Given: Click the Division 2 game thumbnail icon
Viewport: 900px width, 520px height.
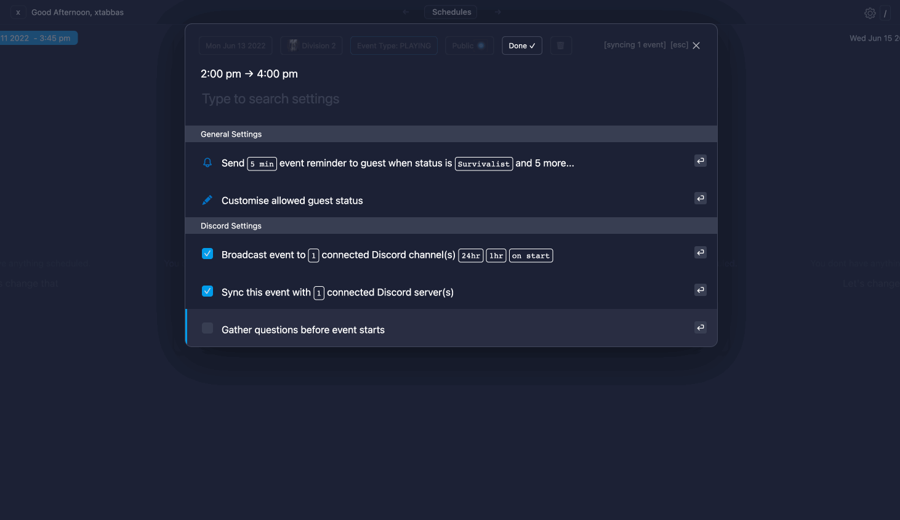Looking at the screenshot, I should (x=293, y=46).
